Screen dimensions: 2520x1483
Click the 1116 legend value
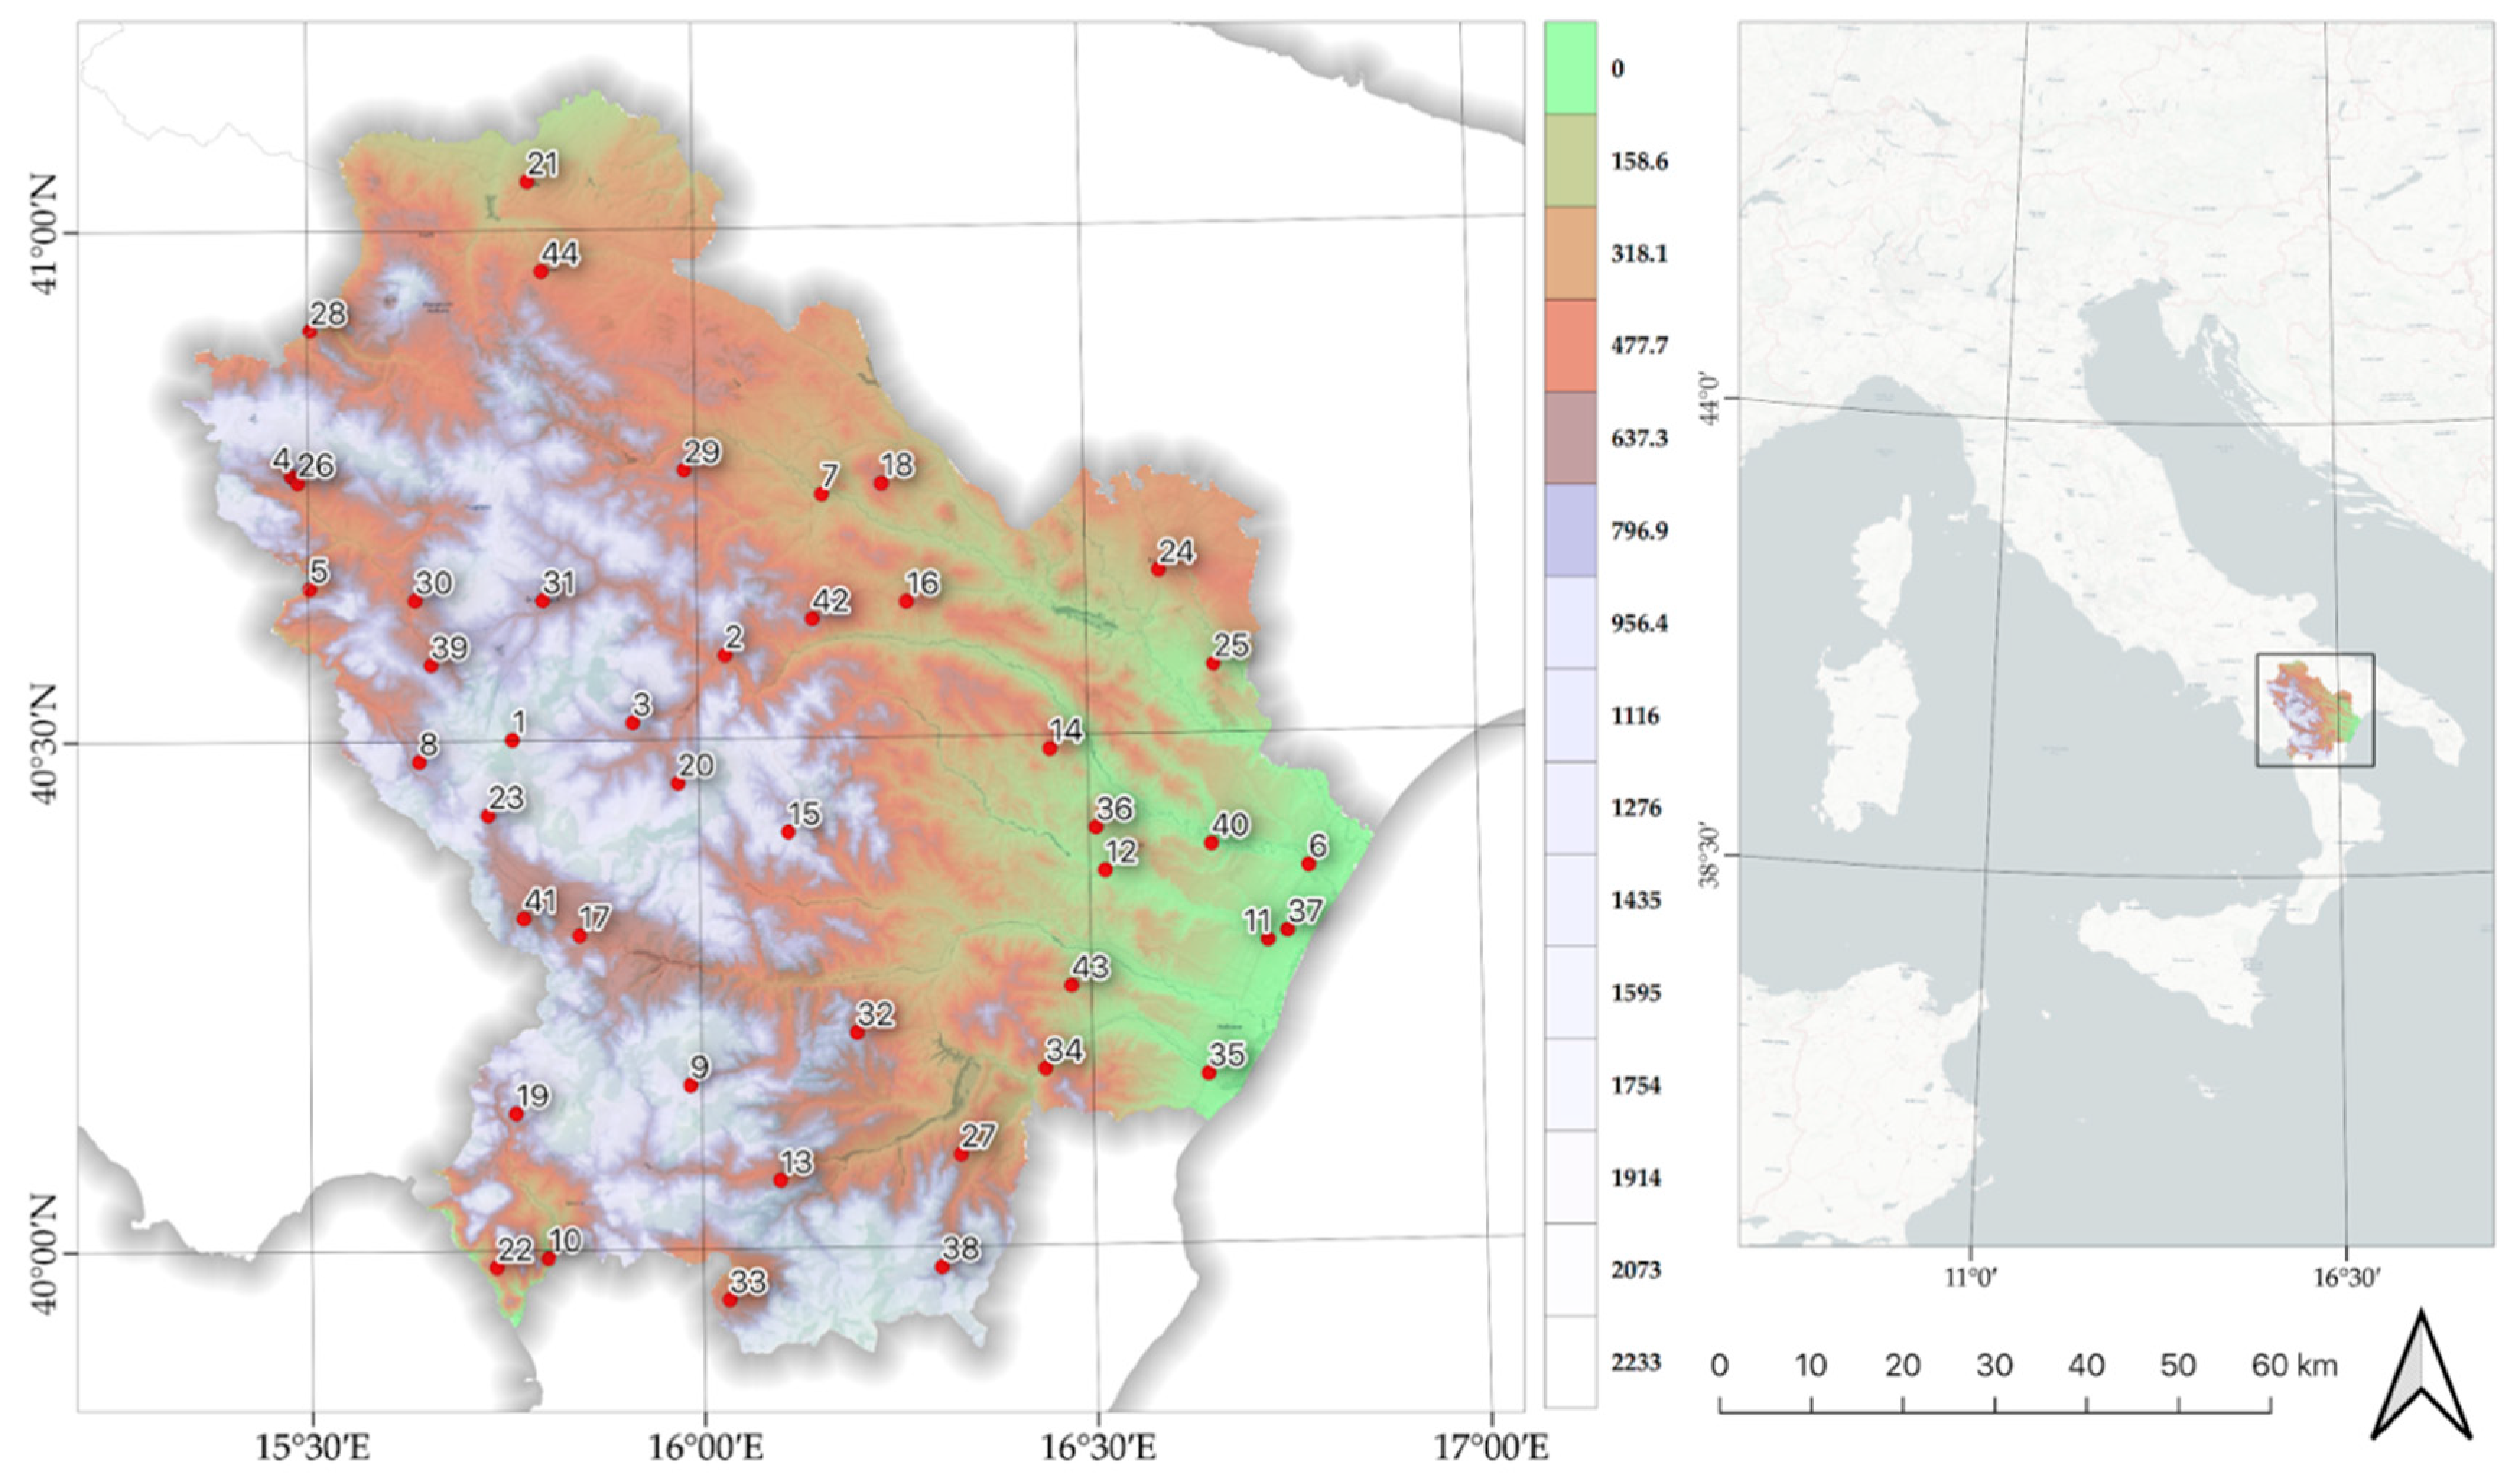[1635, 716]
